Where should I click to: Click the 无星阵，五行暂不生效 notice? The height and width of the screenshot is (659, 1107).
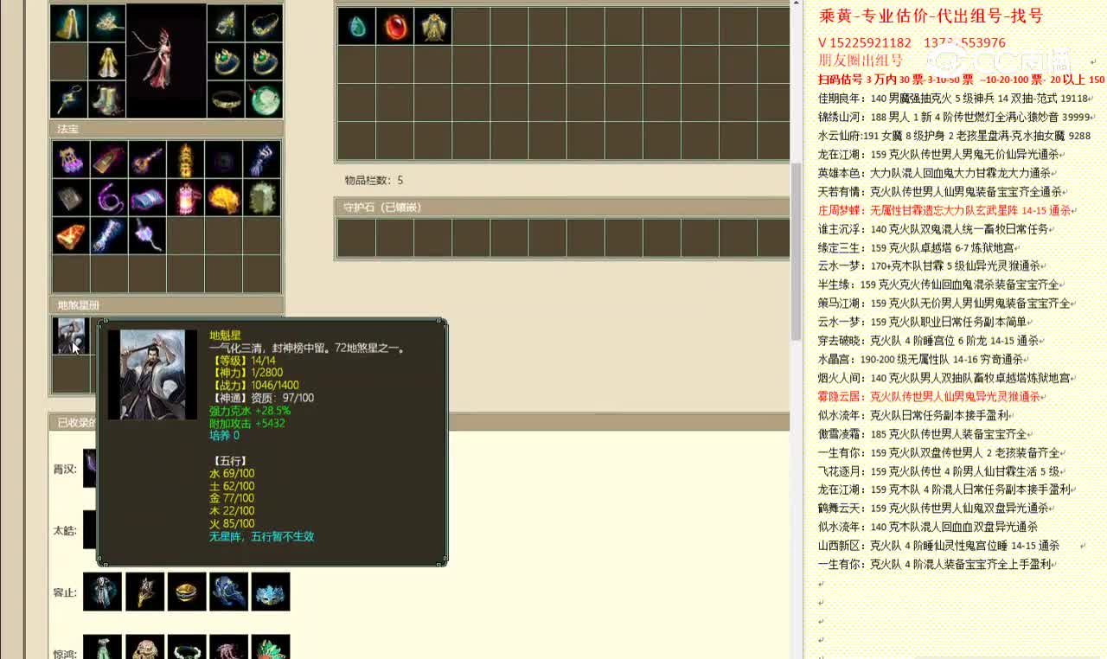coord(262,536)
